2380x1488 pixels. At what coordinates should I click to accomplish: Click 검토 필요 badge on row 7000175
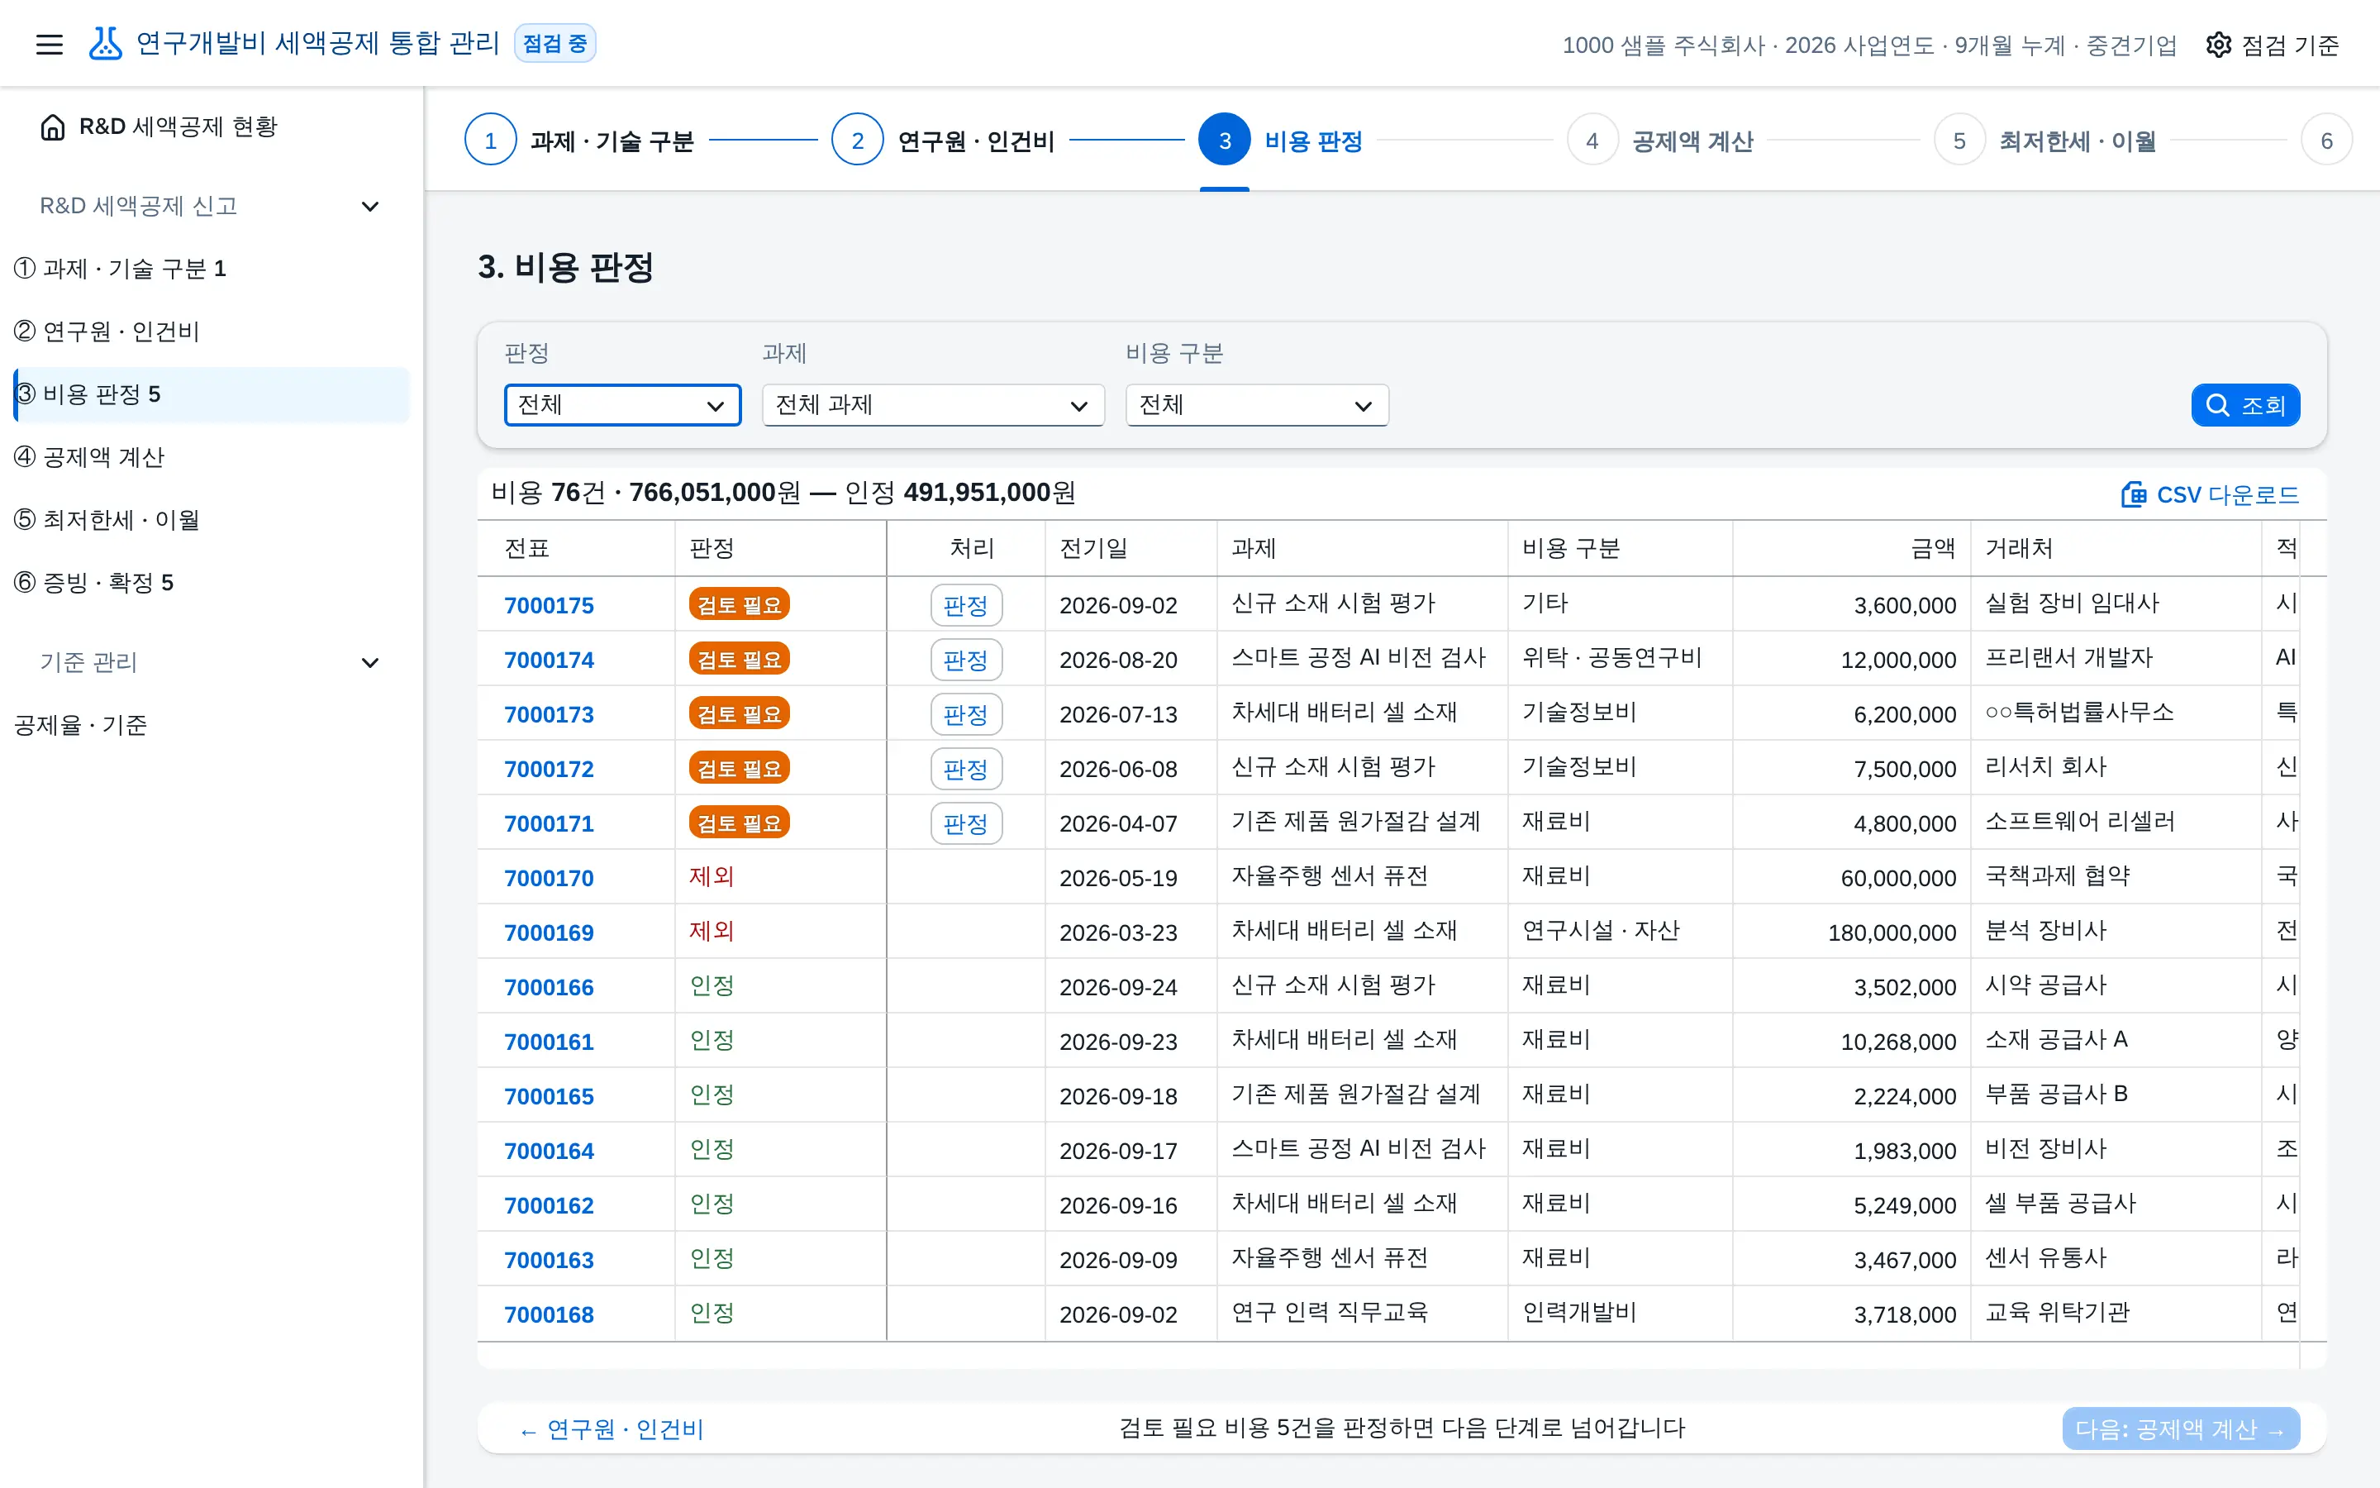(740, 604)
